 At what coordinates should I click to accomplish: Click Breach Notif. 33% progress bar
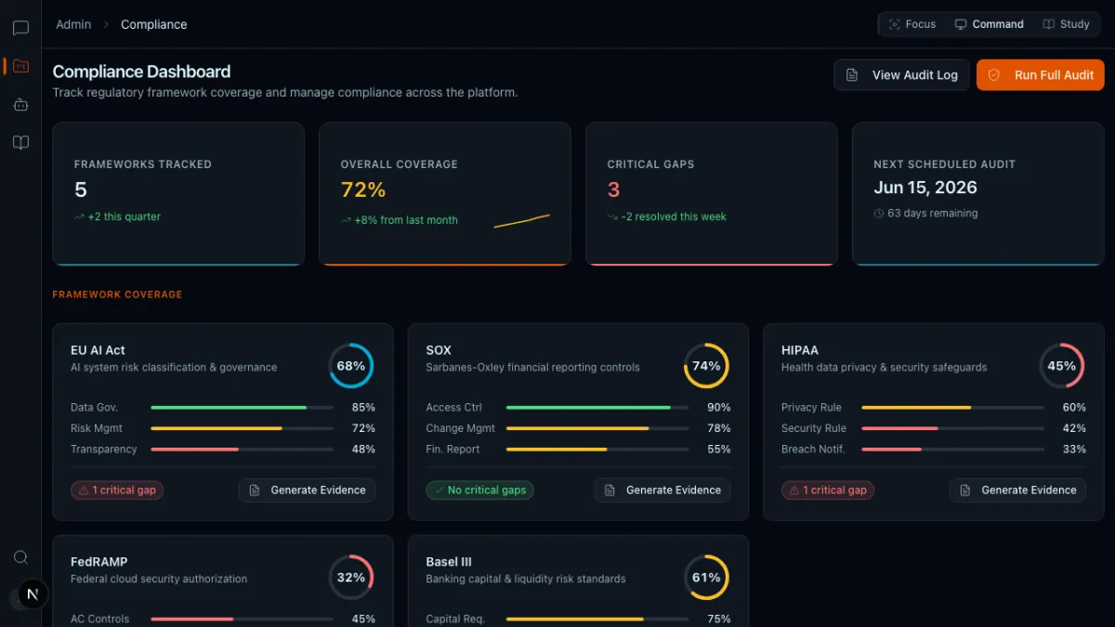952,450
